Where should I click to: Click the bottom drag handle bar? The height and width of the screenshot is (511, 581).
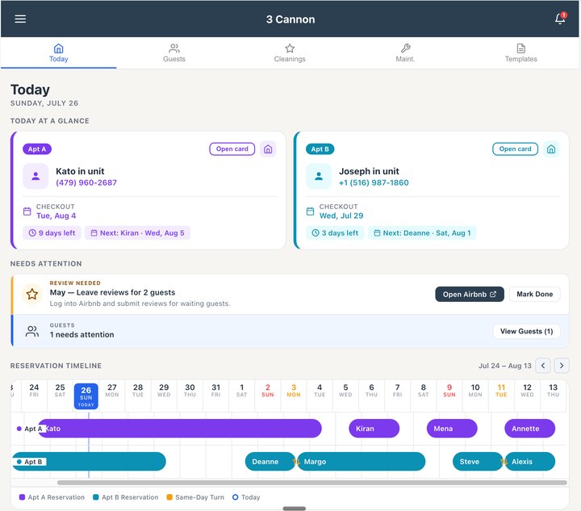pyautogui.click(x=295, y=509)
